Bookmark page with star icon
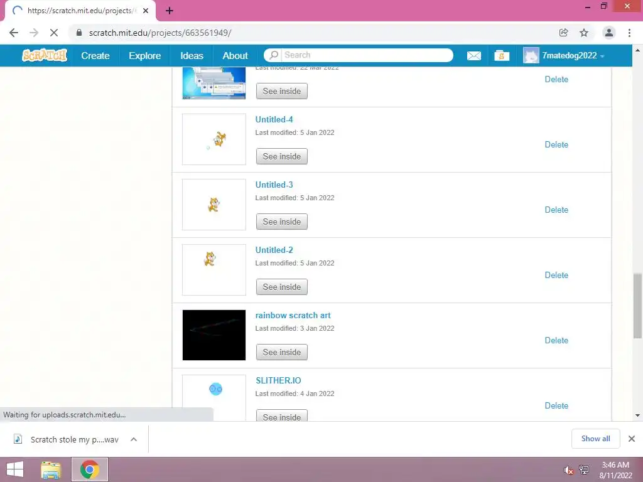 [584, 33]
